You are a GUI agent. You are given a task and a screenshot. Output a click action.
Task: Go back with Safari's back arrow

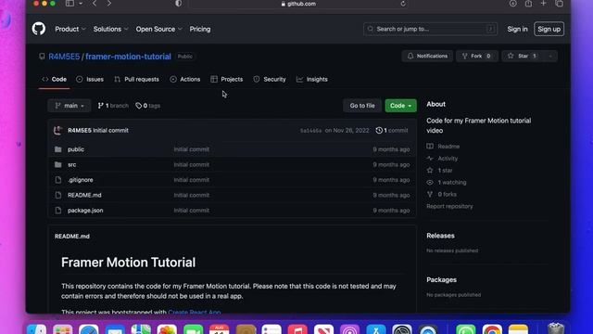pos(95,4)
